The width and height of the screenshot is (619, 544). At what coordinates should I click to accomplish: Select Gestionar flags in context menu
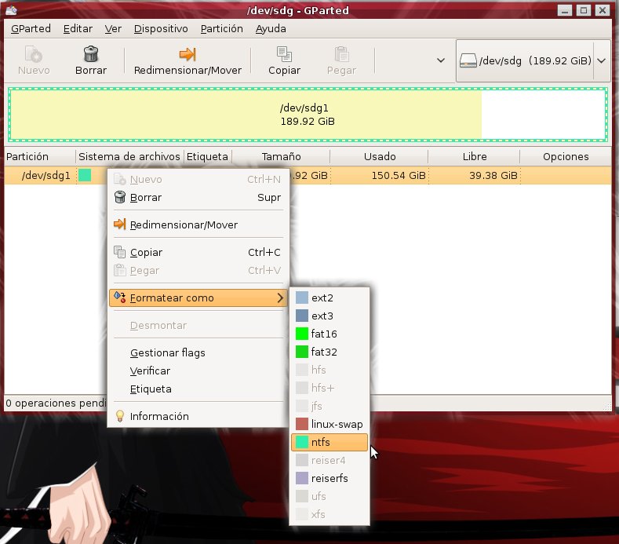(198, 352)
